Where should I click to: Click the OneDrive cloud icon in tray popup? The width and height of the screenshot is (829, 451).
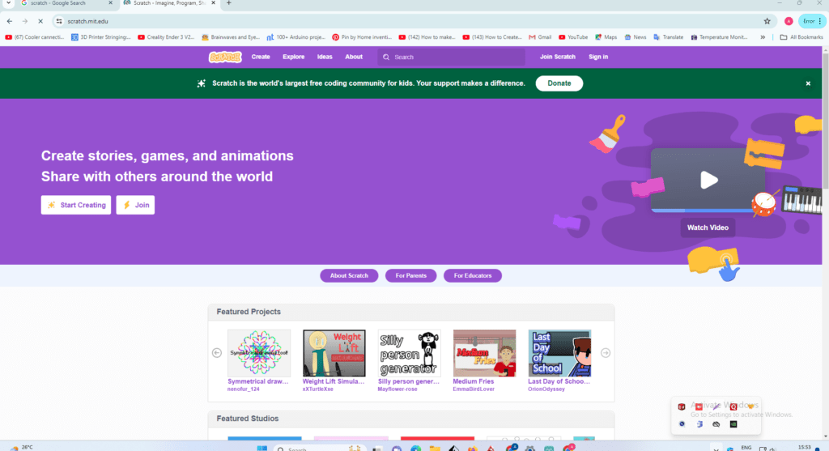pos(716,424)
